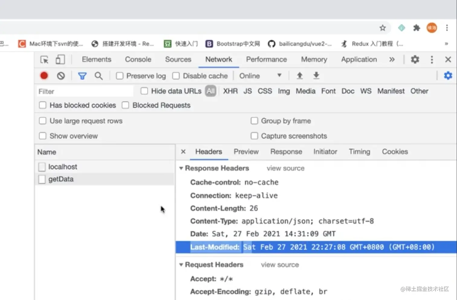Filter requests by CSS type
The height and width of the screenshot is (300, 457).
tap(265, 91)
